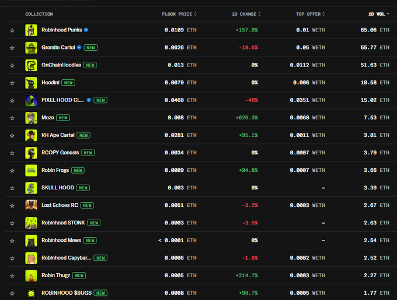Click the +214.7% change value
Screen dimensions: 397x300
[x=246, y=276]
